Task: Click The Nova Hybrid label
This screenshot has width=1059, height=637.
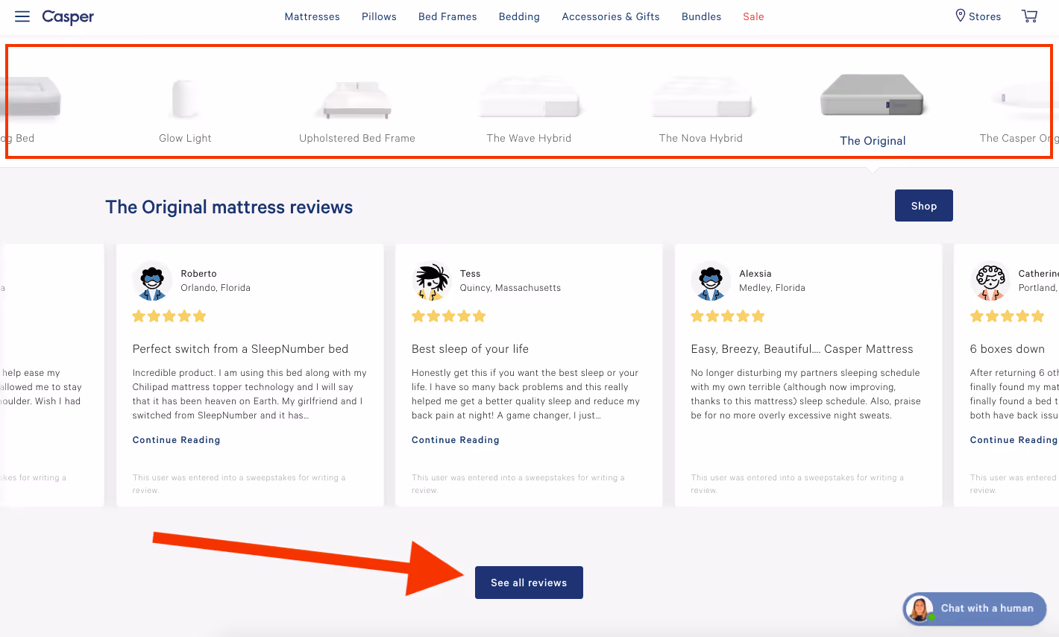Action: pyautogui.click(x=701, y=138)
